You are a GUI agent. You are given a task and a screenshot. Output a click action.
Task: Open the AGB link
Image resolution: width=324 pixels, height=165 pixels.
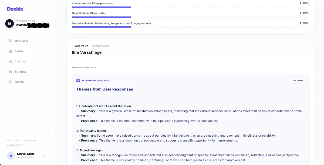[9, 141]
